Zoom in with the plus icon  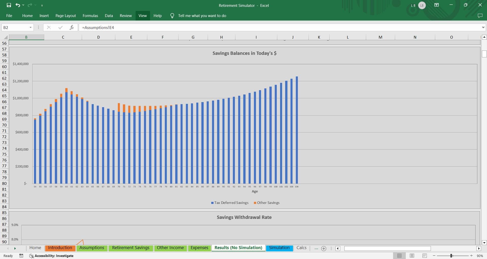(x=471, y=256)
